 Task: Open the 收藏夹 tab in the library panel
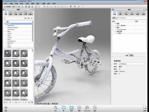click(30, 13)
